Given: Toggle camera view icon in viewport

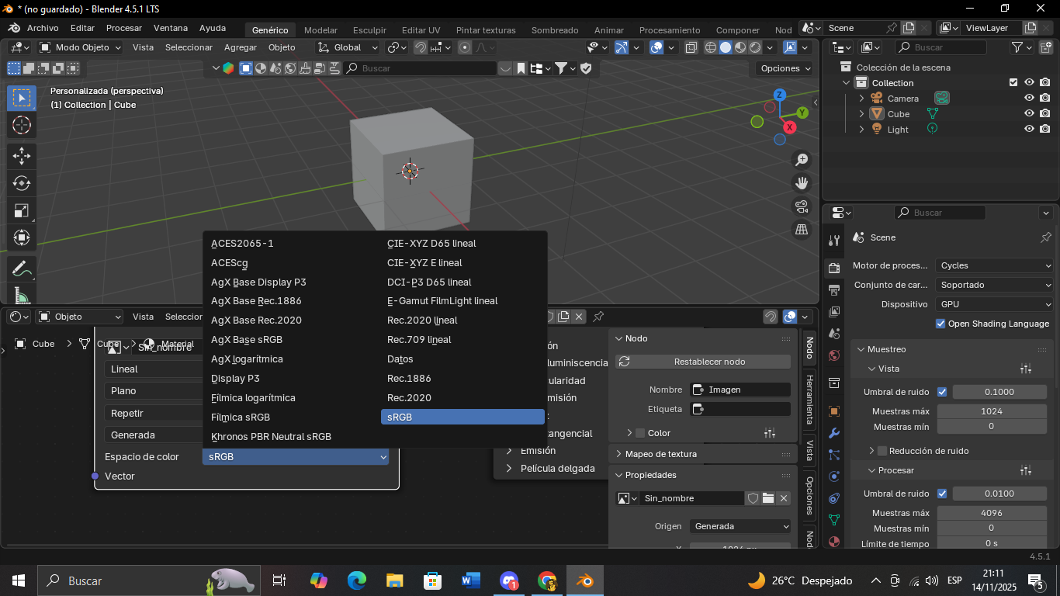Looking at the screenshot, I should tap(802, 206).
